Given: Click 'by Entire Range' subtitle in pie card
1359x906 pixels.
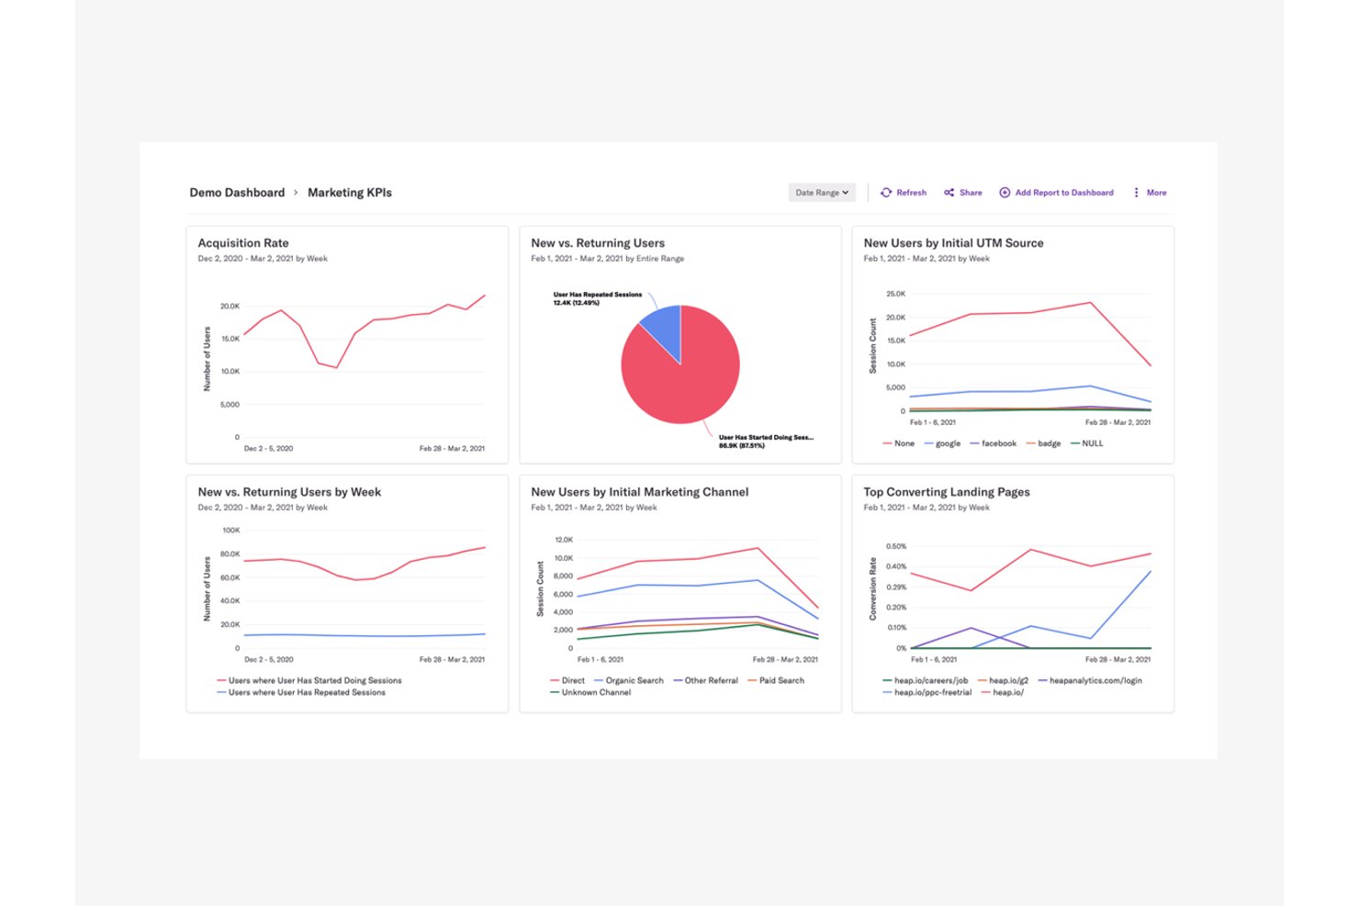Looking at the screenshot, I should click(655, 259).
